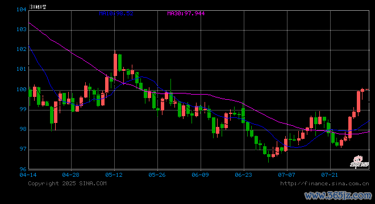
Task: Click the 06-23 date axis label
Action: pos(243,175)
